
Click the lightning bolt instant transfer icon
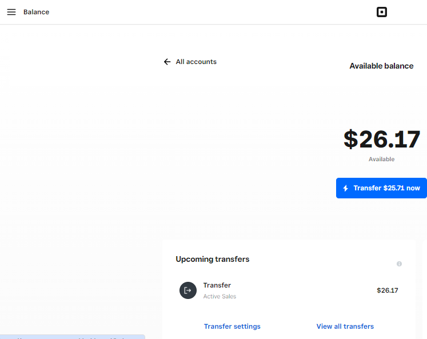(345, 188)
